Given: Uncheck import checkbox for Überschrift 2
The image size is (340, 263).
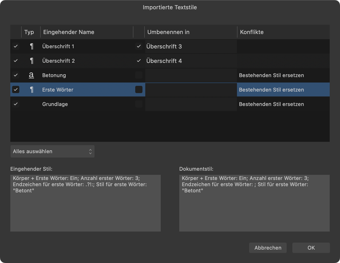Looking at the screenshot, I should point(16,61).
